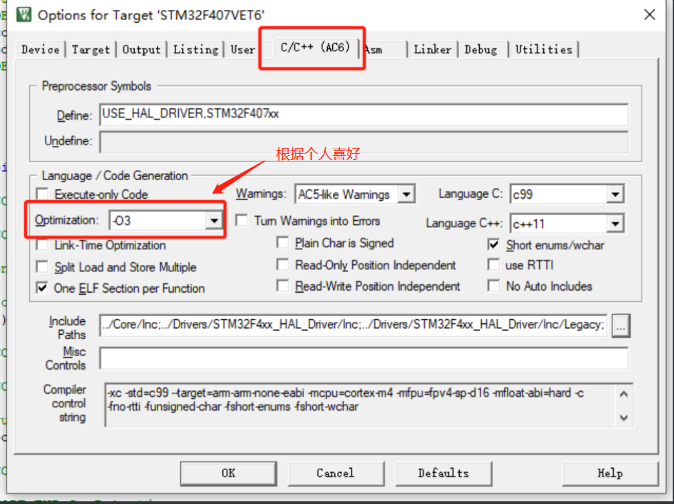
Task: Switch to the Device tab
Action: (41, 49)
